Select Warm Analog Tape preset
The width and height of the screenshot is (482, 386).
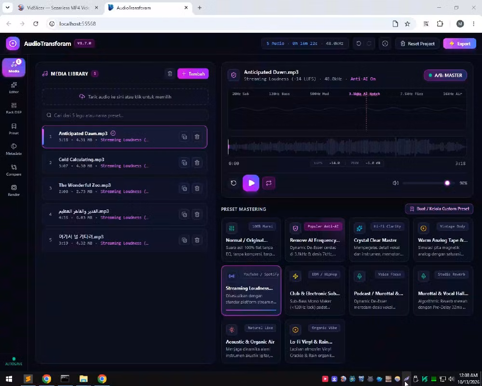[443, 239]
